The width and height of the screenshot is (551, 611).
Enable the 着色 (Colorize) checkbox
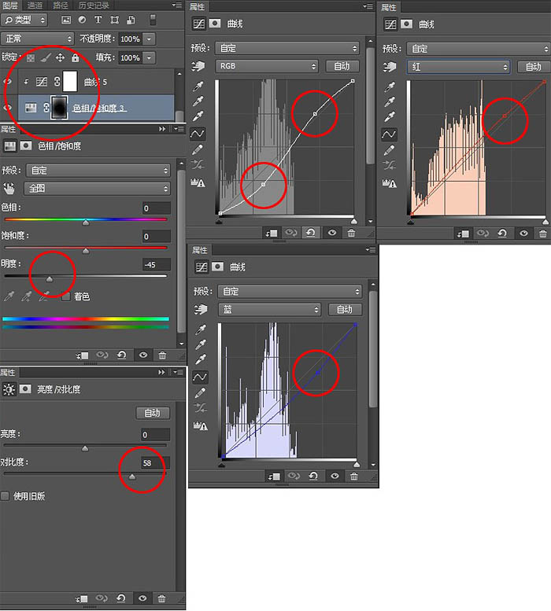pyautogui.click(x=67, y=296)
